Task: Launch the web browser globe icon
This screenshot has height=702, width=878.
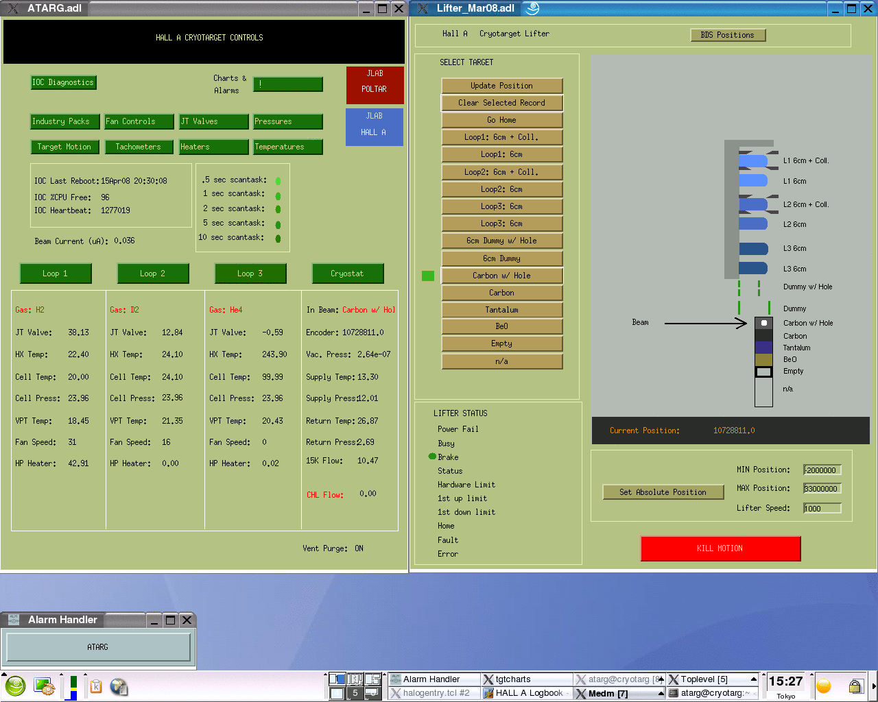Action: tap(119, 686)
